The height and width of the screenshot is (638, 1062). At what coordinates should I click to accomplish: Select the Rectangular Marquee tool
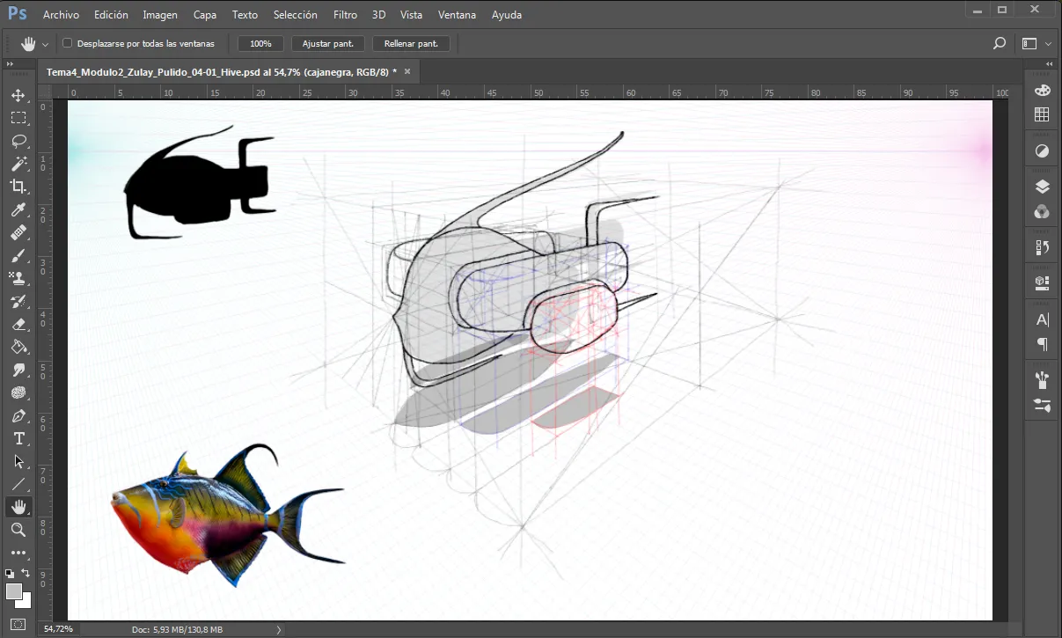point(18,118)
